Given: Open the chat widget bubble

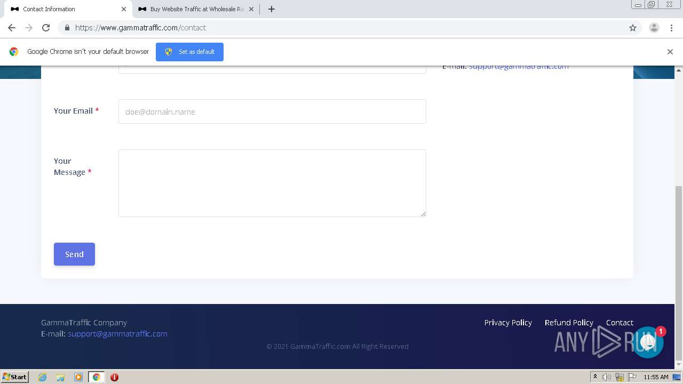Looking at the screenshot, I should tap(648, 342).
